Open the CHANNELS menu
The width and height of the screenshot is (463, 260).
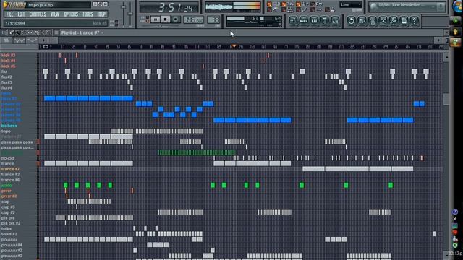point(38,14)
